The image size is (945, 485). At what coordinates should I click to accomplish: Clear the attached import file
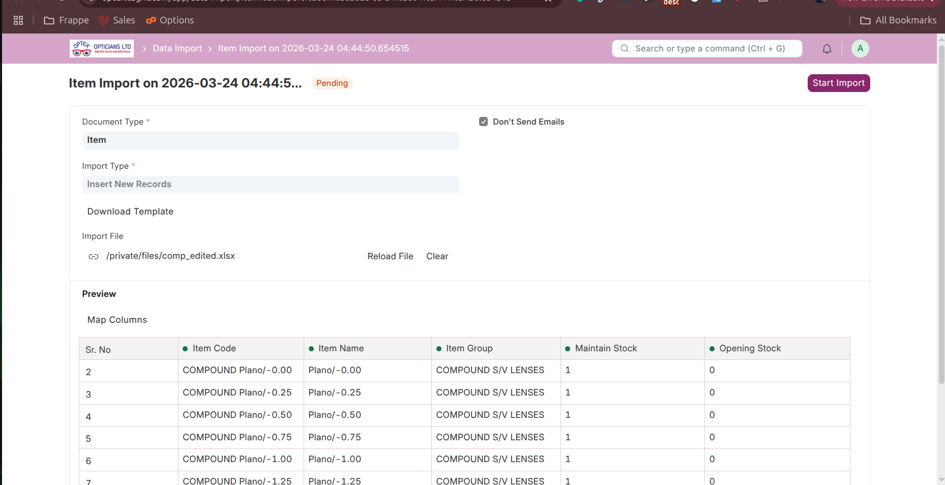tap(437, 256)
